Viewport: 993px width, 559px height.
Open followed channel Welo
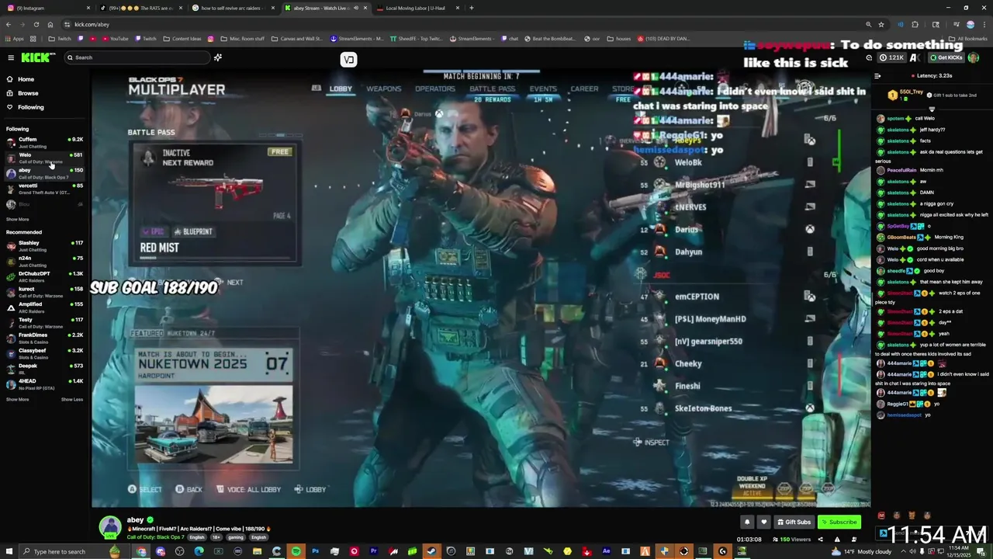(44, 158)
